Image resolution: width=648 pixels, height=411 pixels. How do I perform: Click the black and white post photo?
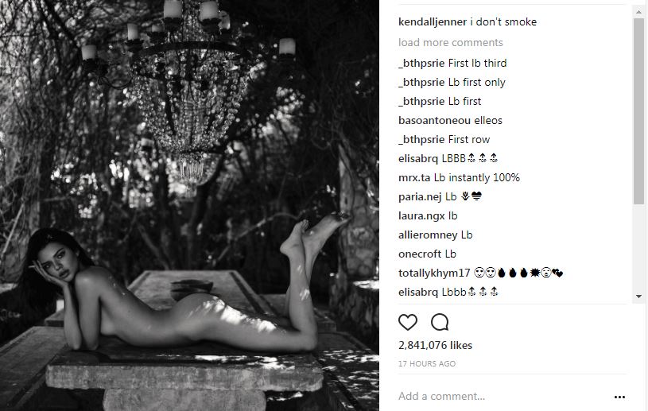189,205
